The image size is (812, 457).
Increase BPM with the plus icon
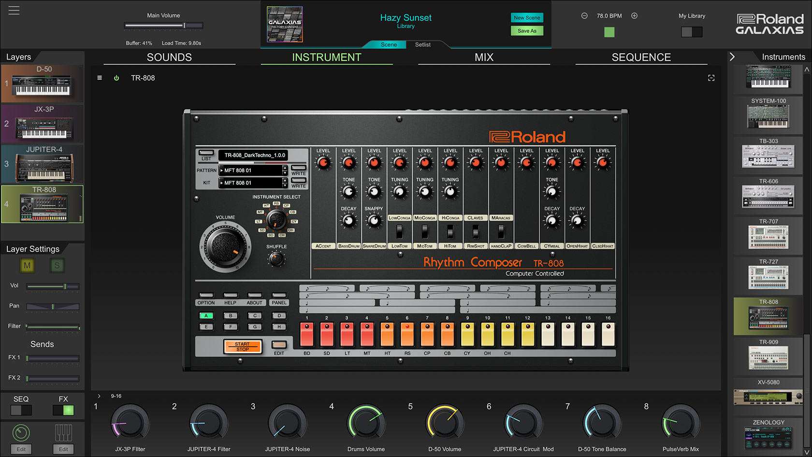point(635,15)
